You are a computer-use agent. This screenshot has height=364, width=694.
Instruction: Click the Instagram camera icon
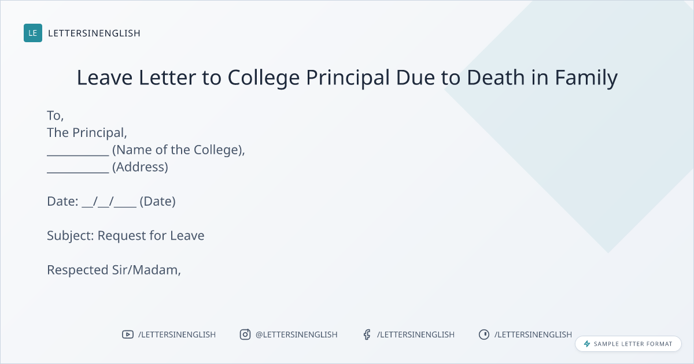[x=245, y=335]
